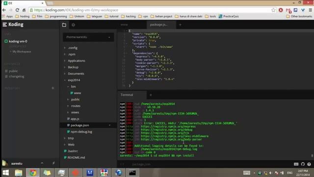The height and width of the screenshot is (177, 314).
Task: Expand the aarestu account menu chevron
Action: [x=42, y=163]
